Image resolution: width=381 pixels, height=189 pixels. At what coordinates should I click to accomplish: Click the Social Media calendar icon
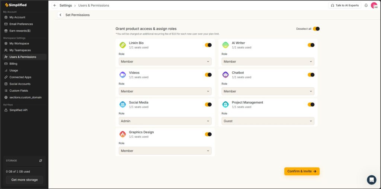(x=123, y=105)
